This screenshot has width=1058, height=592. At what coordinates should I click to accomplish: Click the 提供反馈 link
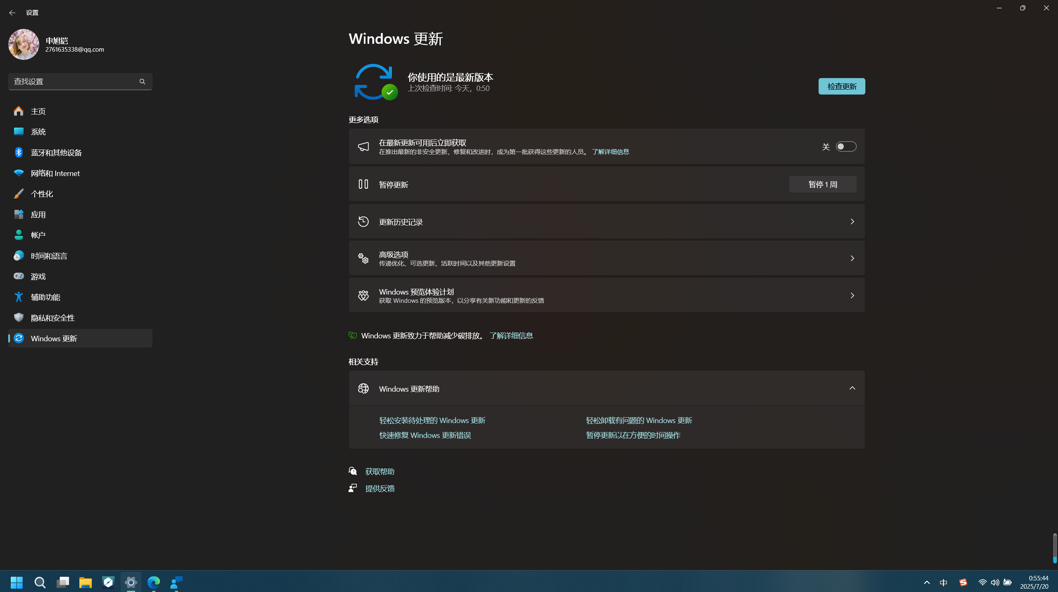tap(380, 489)
